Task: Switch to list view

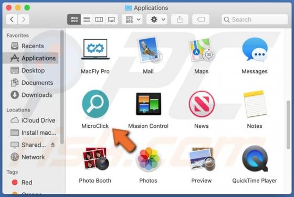Action: click(87, 19)
